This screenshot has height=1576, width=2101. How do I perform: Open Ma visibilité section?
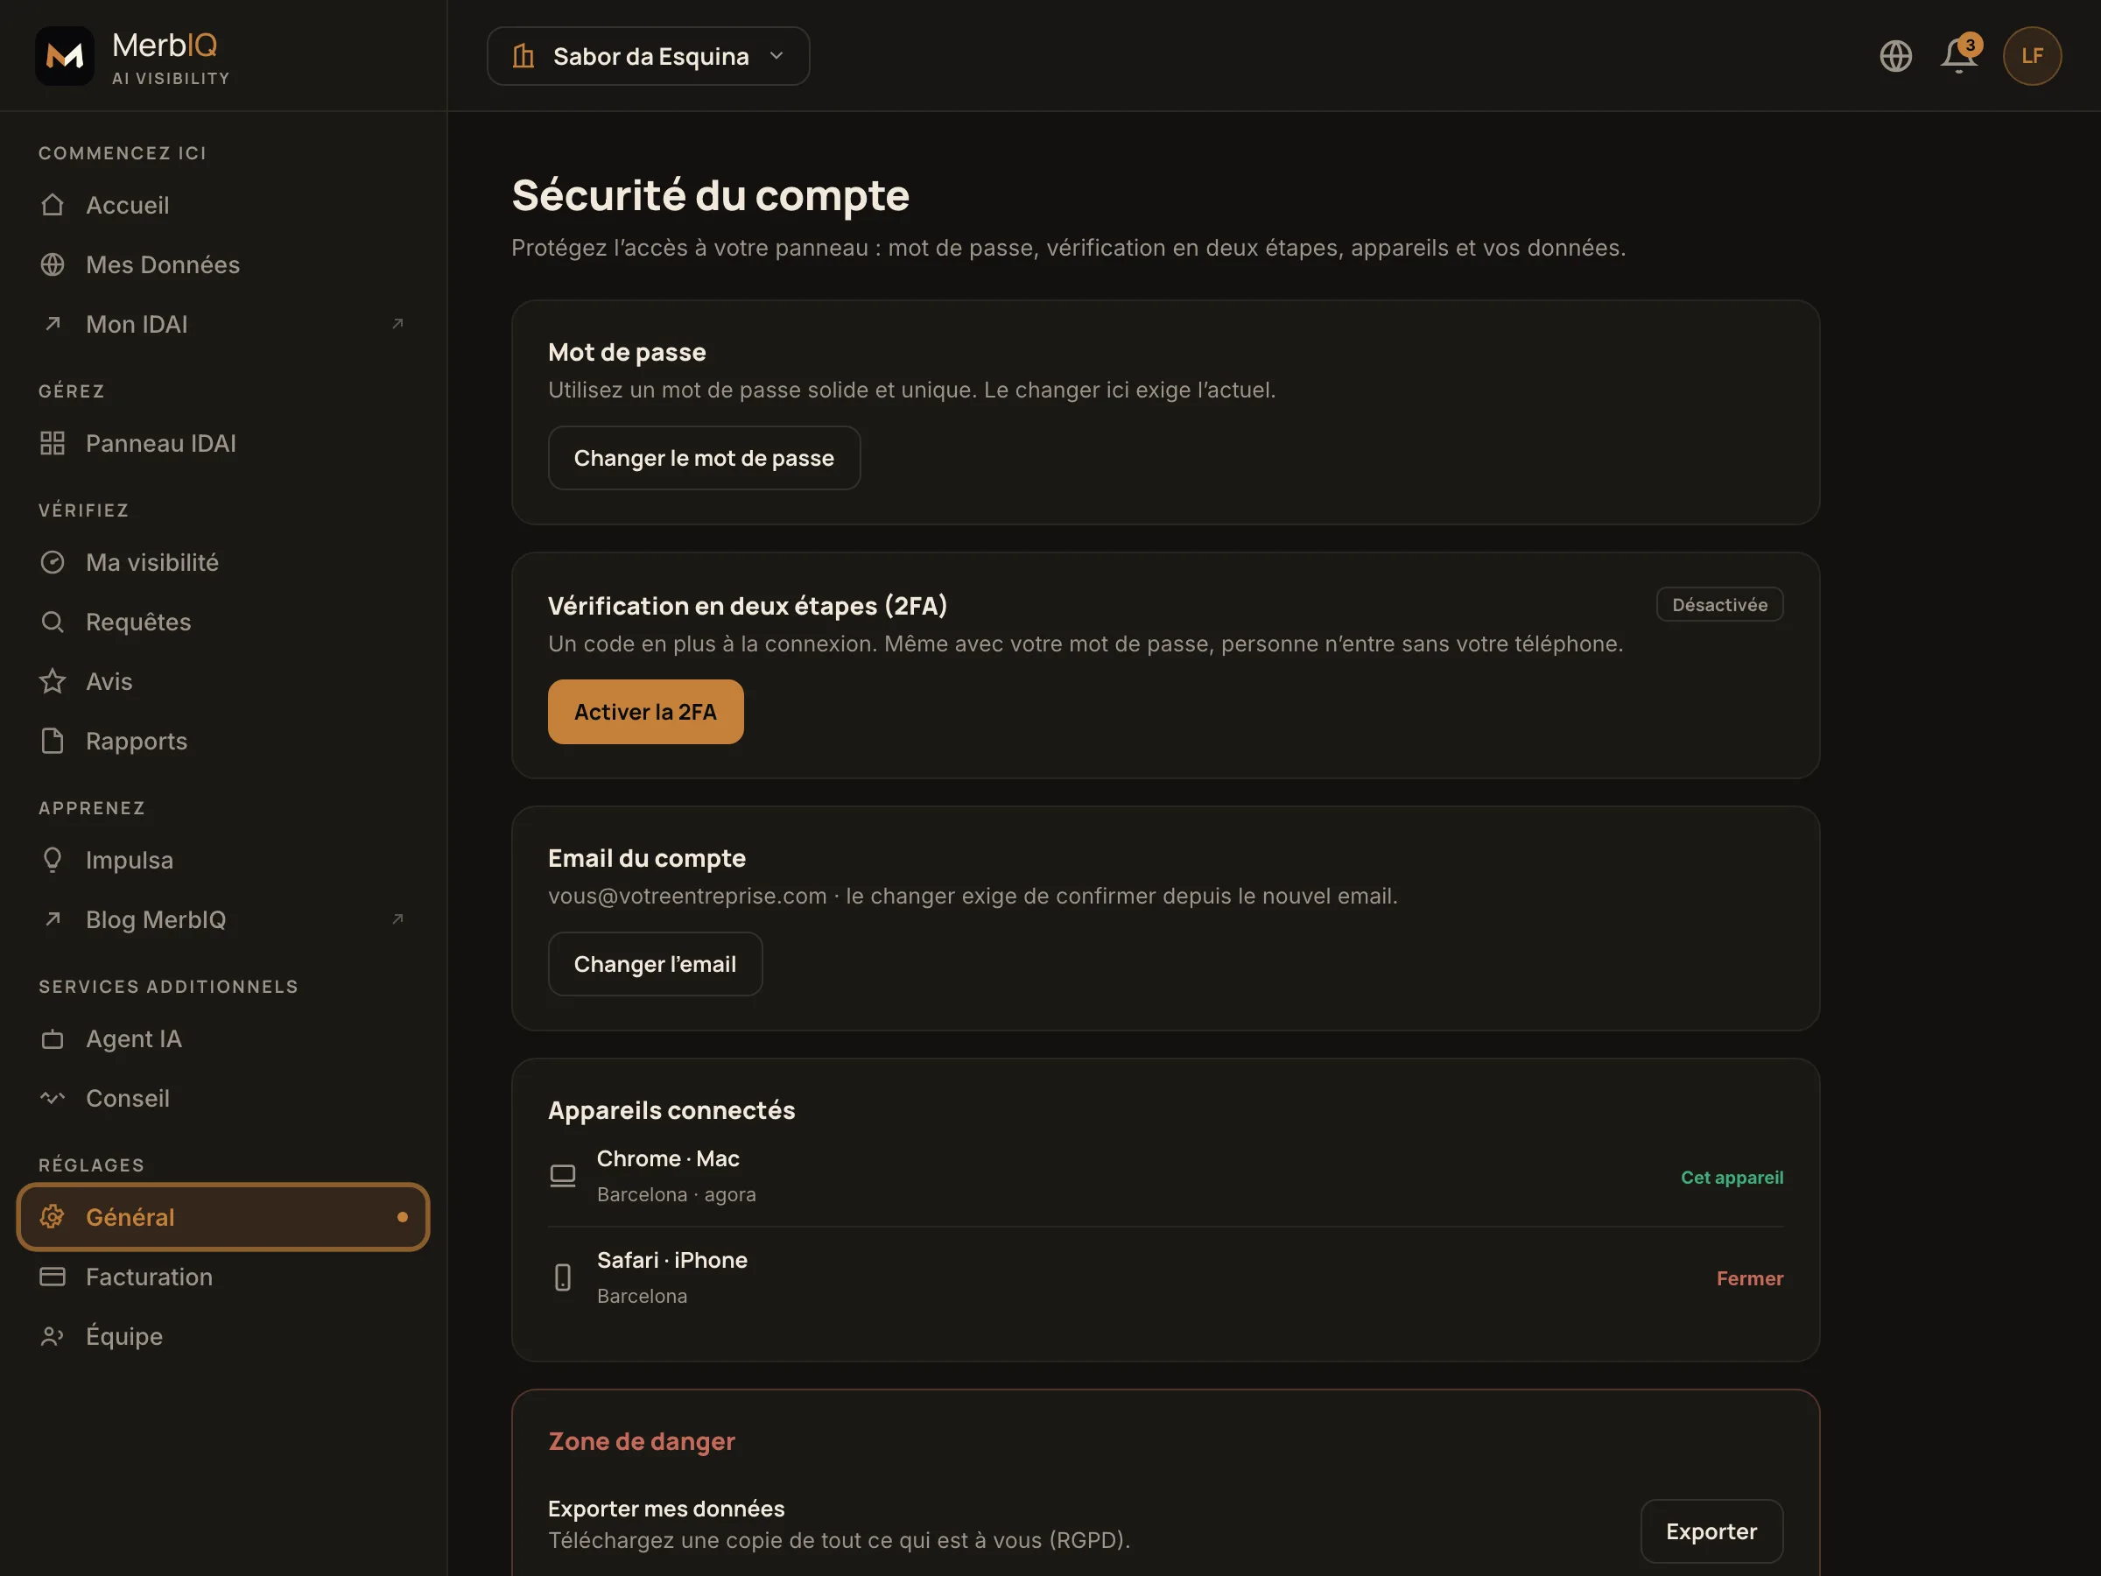pyautogui.click(x=223, y=562)
